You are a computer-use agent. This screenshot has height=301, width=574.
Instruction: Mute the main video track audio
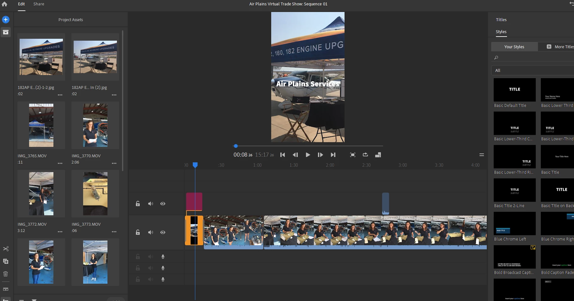(x=150, y=232)
